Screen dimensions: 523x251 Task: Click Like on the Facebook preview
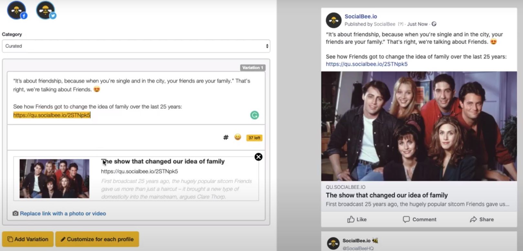click(x=357, y=219)
